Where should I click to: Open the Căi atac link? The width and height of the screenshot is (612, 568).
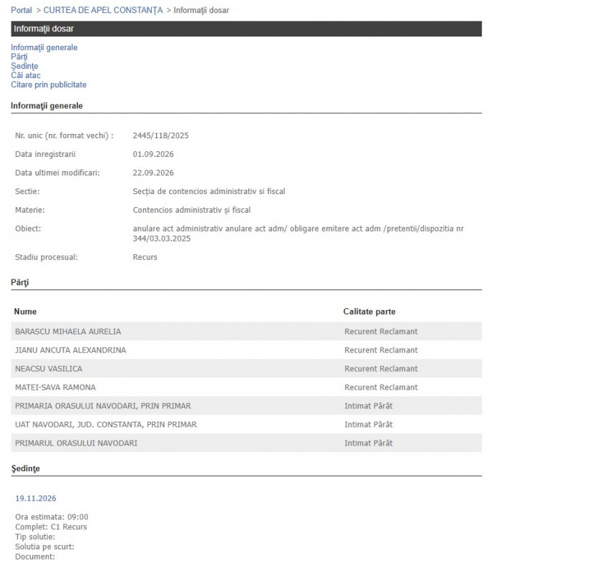coord(26,75)
